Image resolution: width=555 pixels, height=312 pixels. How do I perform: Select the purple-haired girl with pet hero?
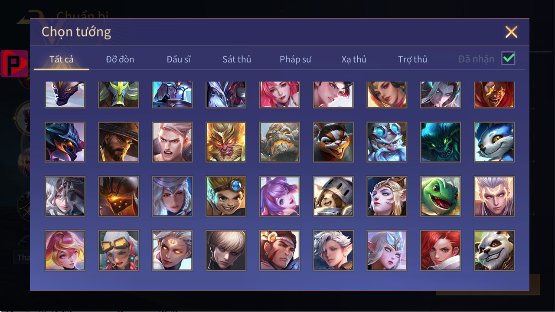280,196
